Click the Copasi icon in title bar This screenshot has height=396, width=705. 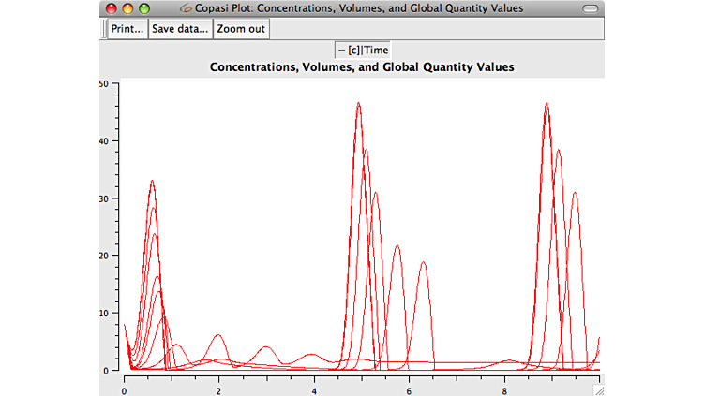(x=186, y=8)
